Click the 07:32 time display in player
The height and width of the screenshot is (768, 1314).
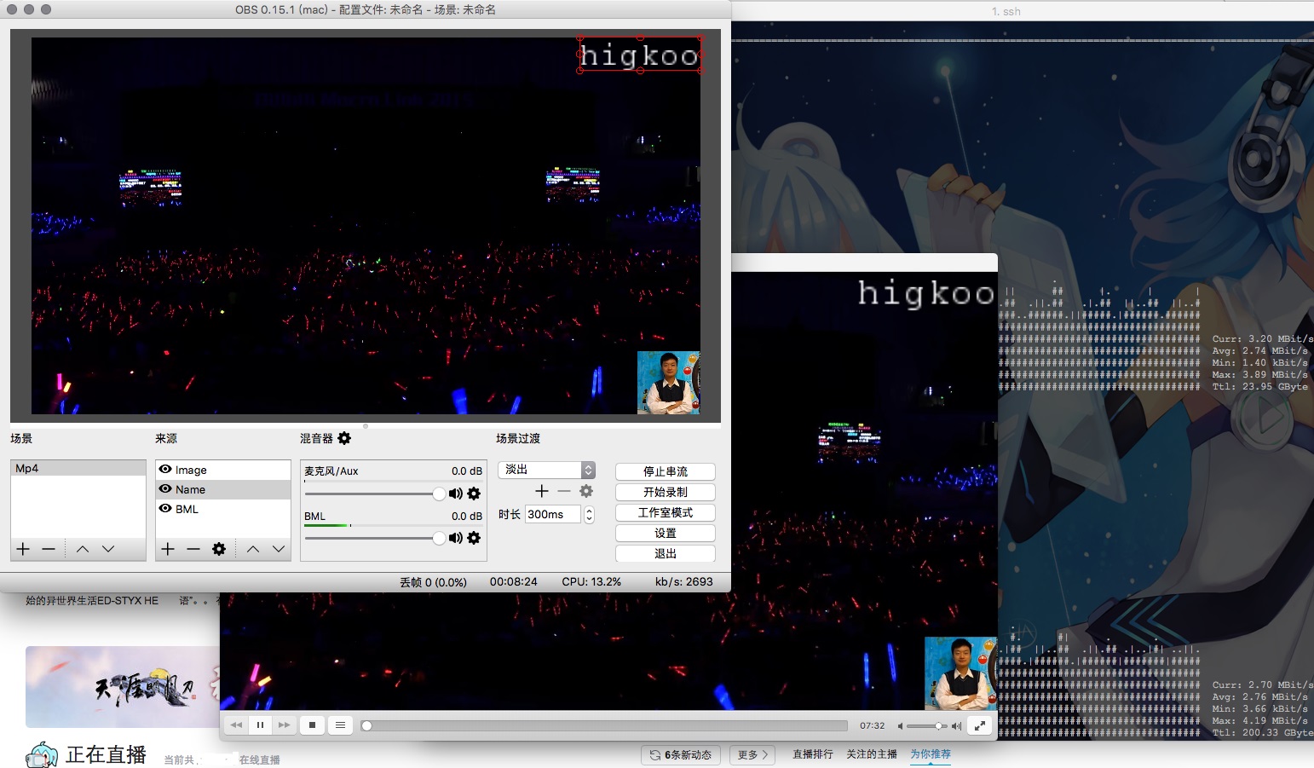point(872,726)
